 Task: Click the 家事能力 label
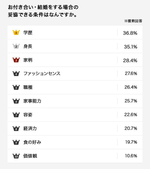pos(32,101)
